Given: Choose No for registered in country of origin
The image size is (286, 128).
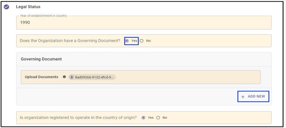Looking at the screenshot, I should 158,118.
